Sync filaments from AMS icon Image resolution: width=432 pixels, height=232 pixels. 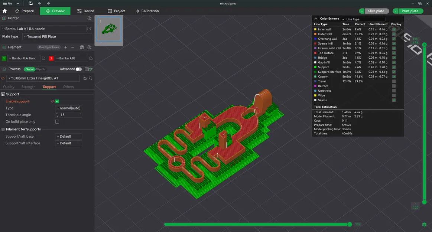click(82, 48)
